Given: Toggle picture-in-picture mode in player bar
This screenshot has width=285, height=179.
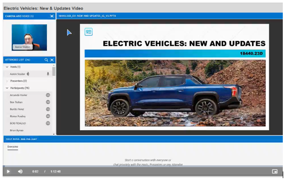Looking at the screenshot, I should (274, 171).
